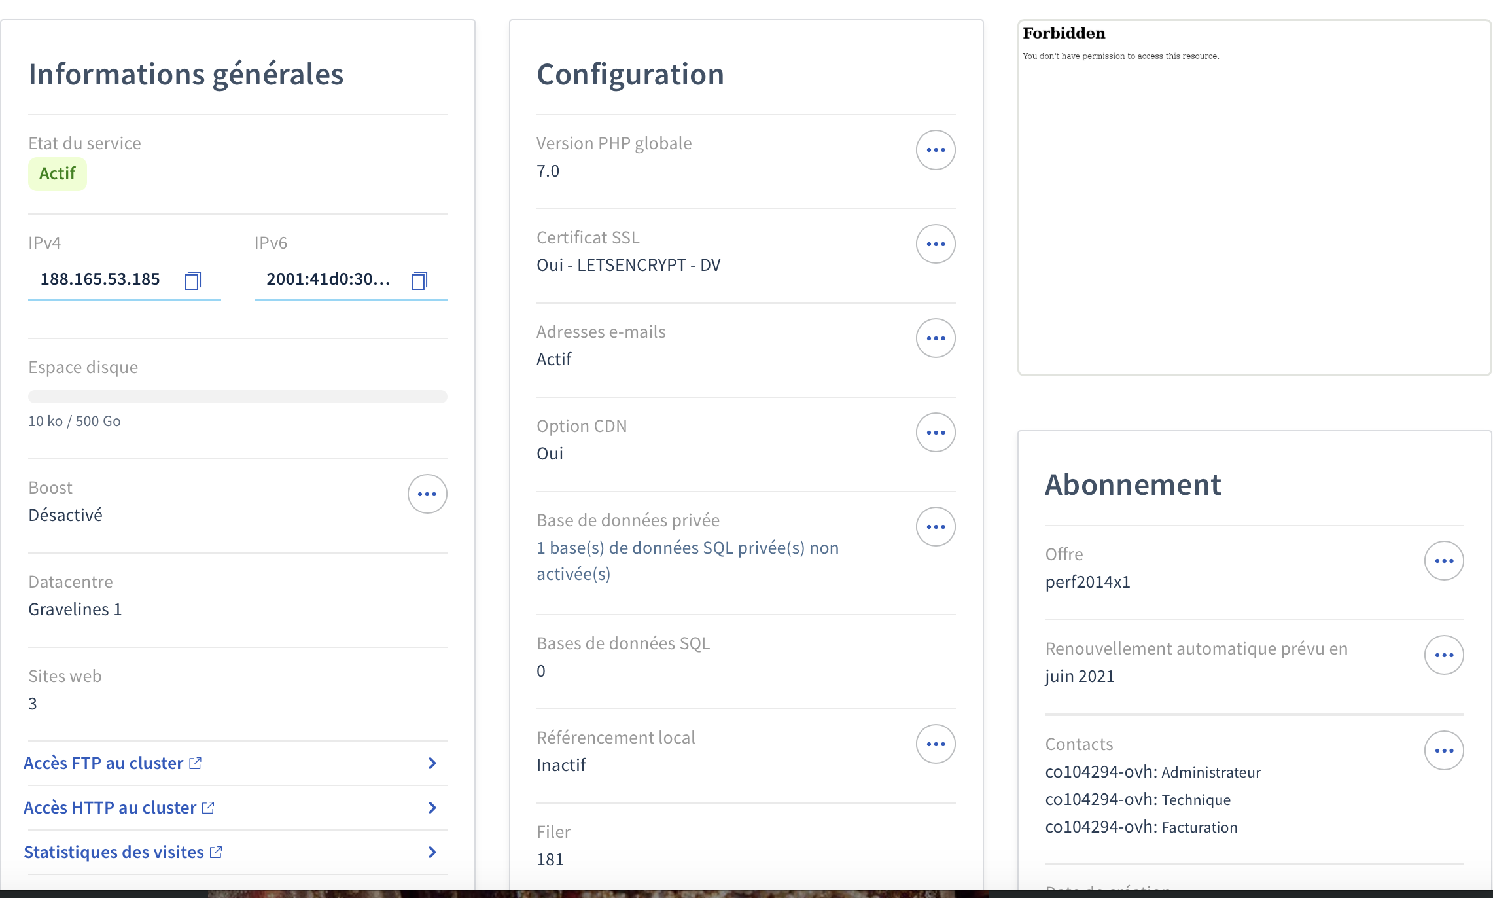
Task: Open Adresses e-mails actions menu
Action: (x=936, y=338)
